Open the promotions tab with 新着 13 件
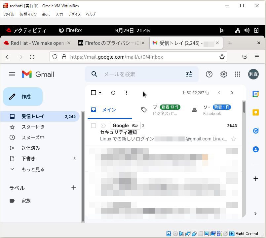Screen dimensions: 266x238 coord(161,110)
